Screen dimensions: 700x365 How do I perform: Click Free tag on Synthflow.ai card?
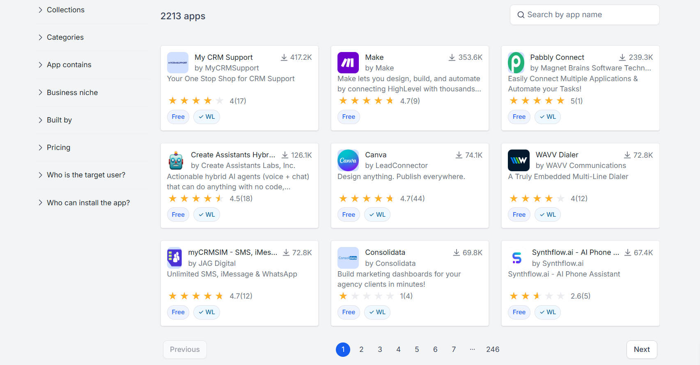point(519,312)
